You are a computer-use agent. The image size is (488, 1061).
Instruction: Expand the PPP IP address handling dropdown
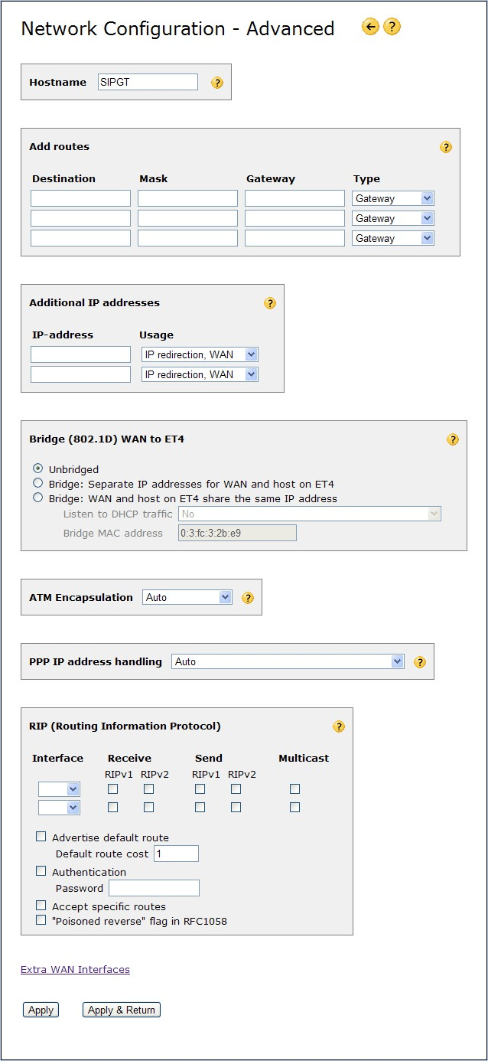click(x=288, y=661)
